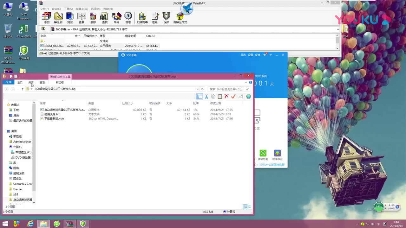Click the rename icon in Explorer toolbar
Screen dimensions: 406x228
(x=240, y=96)
